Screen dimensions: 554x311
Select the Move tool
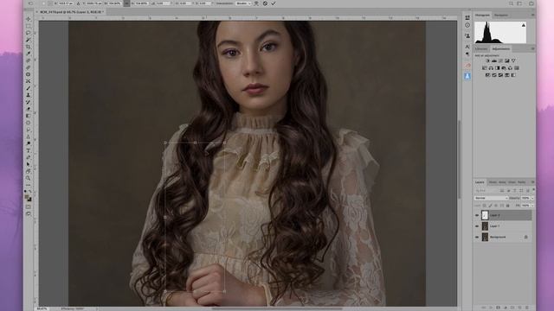[x=29, y=19]
